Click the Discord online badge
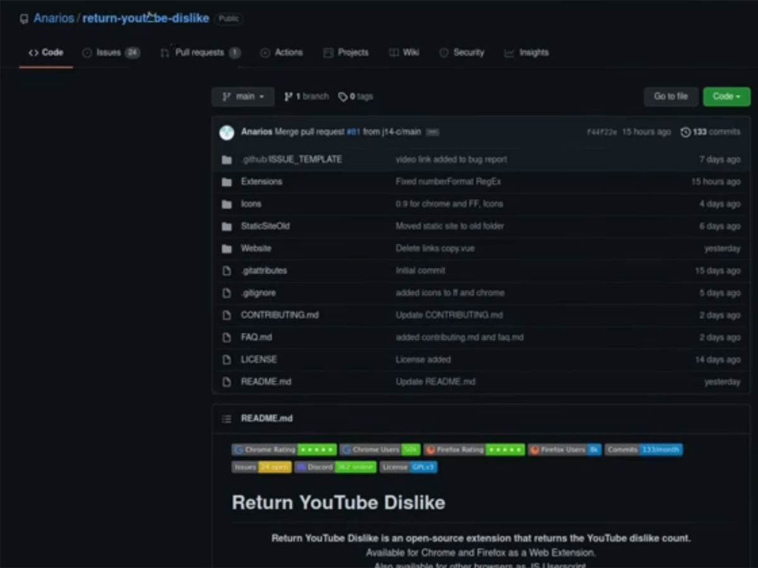This screenshot has height=568, width=758. [335, 467]
